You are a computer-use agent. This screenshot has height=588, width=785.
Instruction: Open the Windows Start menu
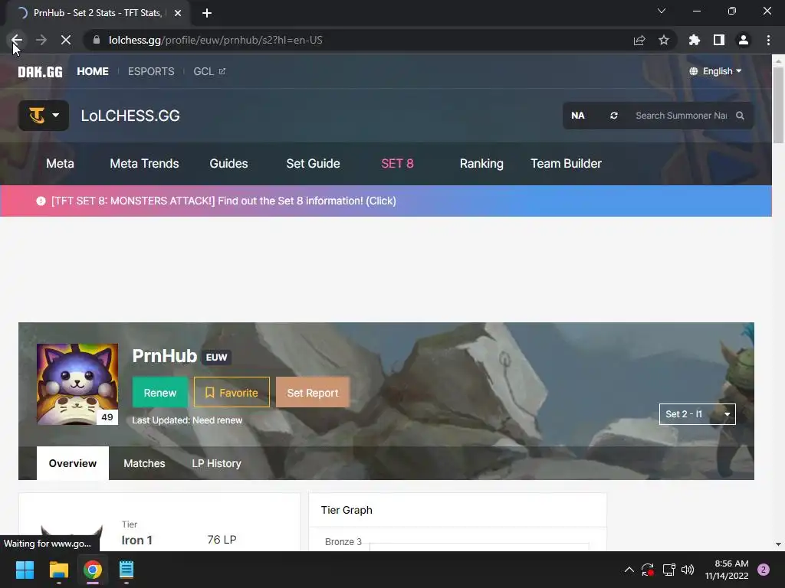tap(25, 570)
